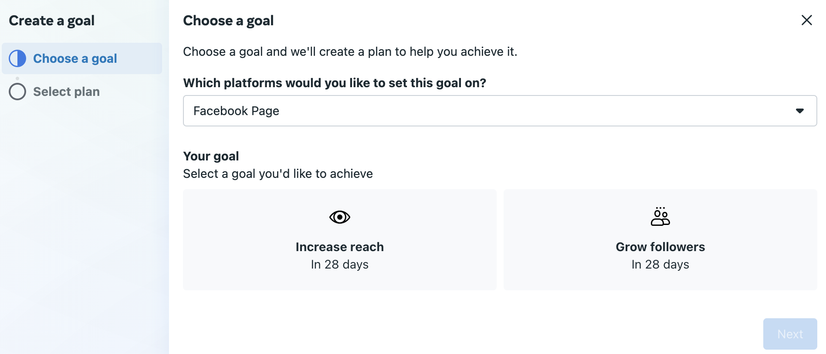This screenshot has width=826, height=354.
Task: Select the Grow followers goal card
Action: click(660, 239)
